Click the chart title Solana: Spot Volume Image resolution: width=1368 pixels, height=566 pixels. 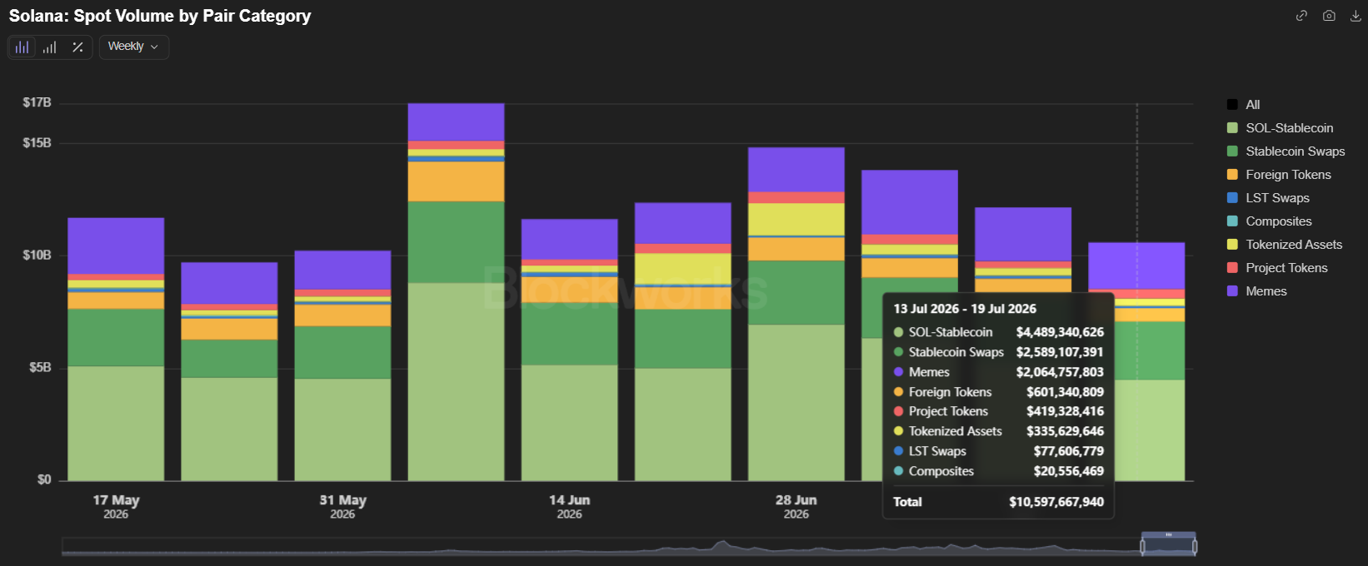(x=160, y=16)
